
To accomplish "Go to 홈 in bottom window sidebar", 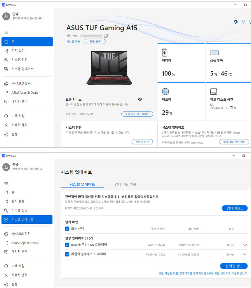I will coord(27,192).
